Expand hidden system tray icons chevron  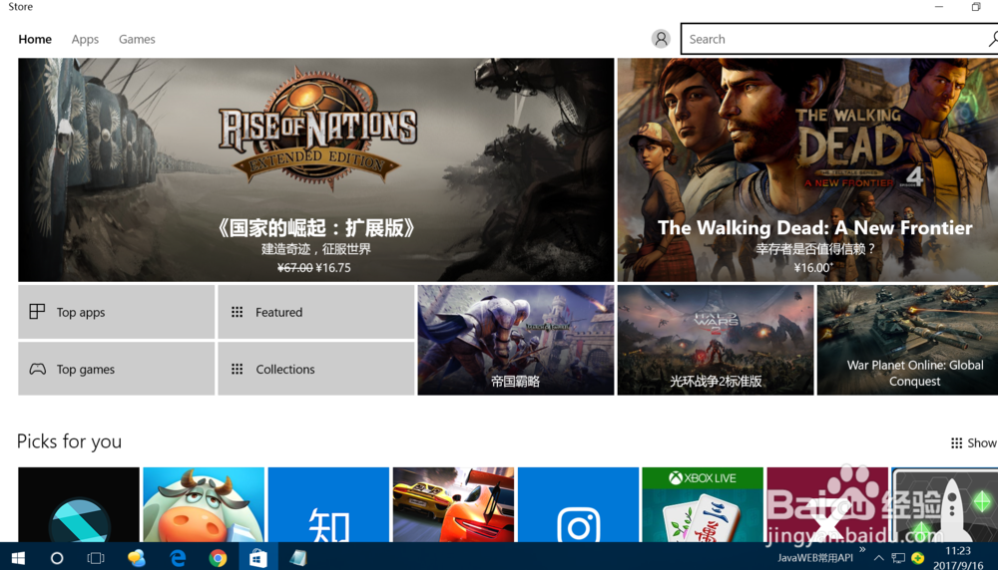coord(878,558)
